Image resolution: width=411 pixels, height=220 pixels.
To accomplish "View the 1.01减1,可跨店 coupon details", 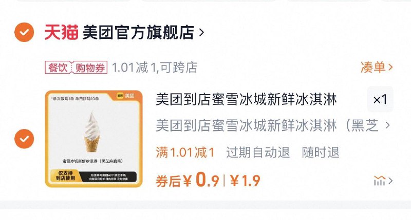I will pos(155,68).
